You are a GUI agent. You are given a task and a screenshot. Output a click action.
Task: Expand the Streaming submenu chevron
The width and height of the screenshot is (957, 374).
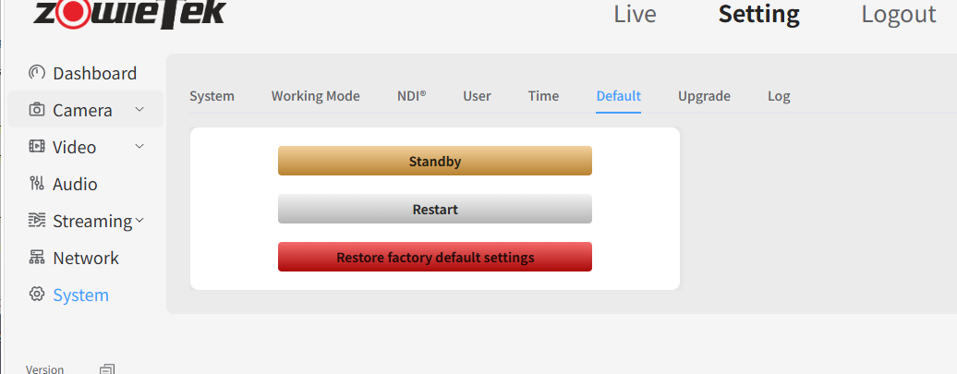point(140,220)
